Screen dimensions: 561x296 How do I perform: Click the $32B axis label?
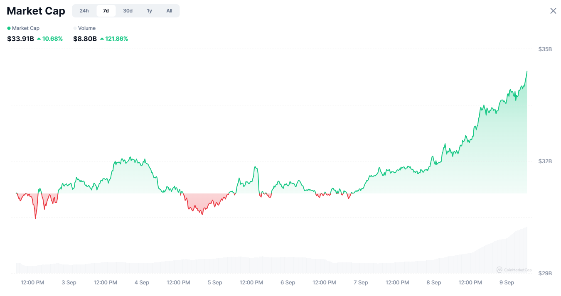545,161
